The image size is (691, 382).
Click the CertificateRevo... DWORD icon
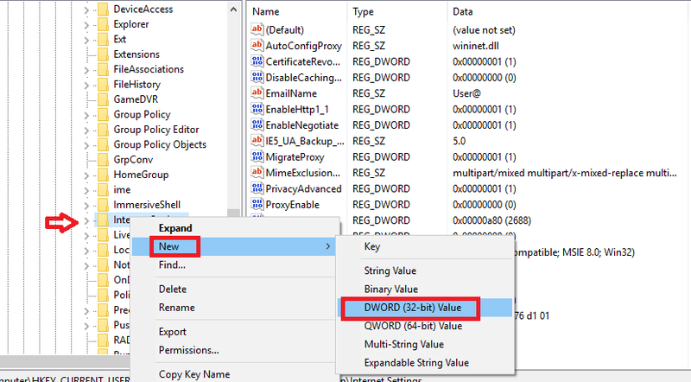(257, 61)
